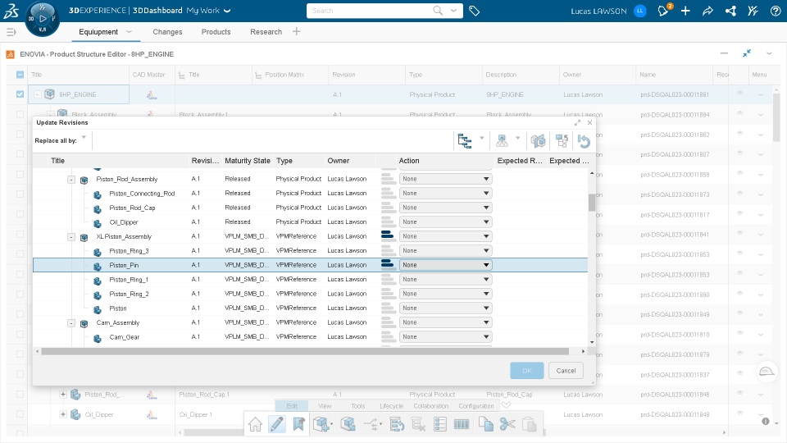Click the hierarchy level icon in Update Revisions toolbar
The height and width of the screenshot is (443, 787).
(x=502, y=141)
